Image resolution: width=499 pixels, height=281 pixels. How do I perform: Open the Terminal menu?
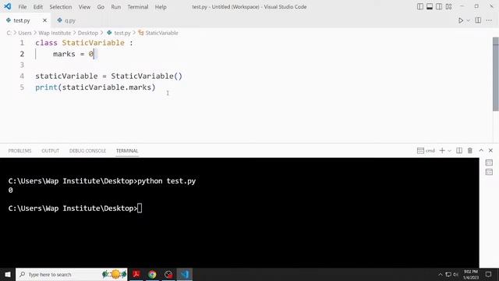(x=138, y=7)
